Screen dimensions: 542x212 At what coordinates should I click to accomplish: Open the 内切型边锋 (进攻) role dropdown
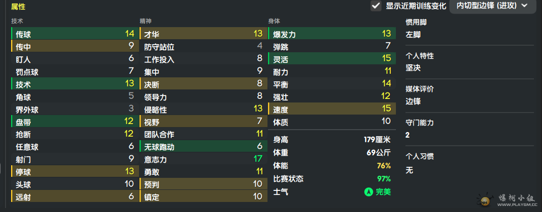pos(493,6)
